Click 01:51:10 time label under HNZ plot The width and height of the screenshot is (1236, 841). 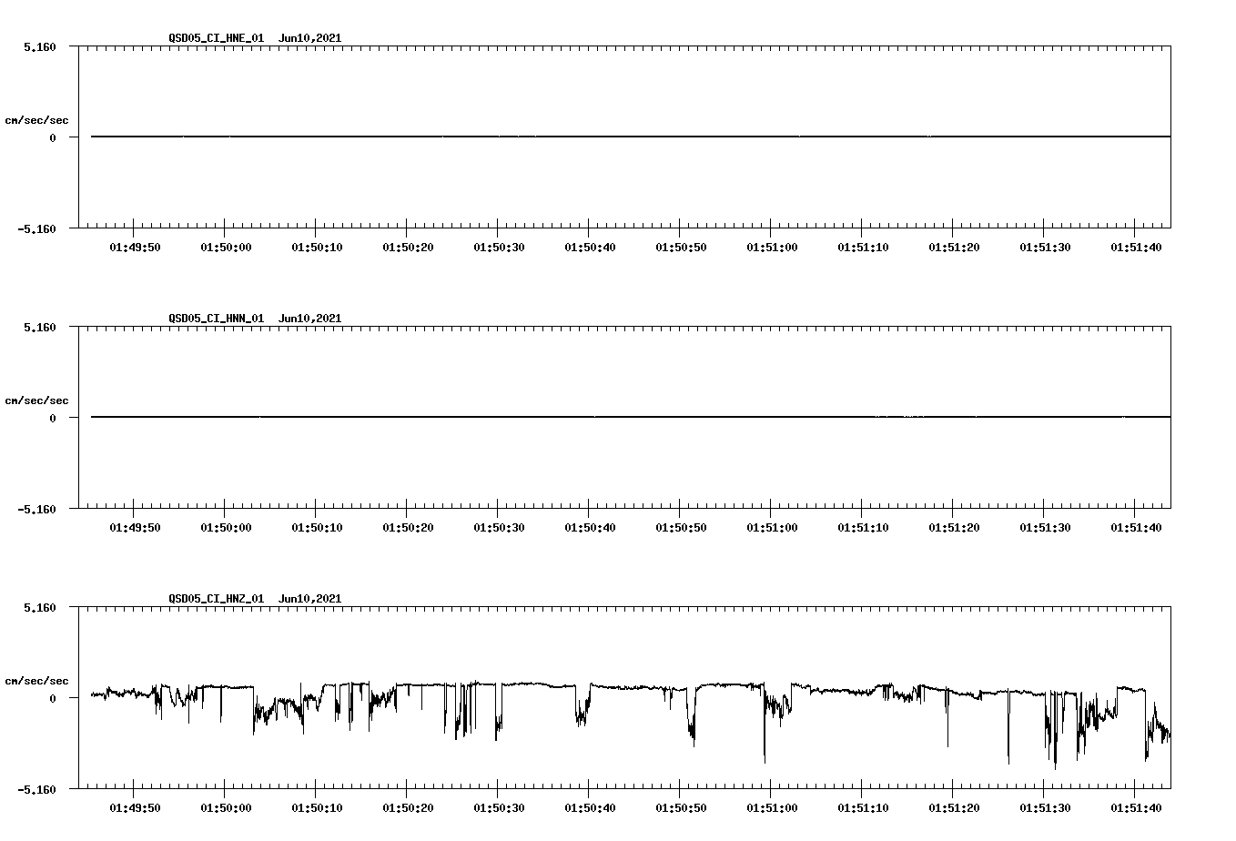pos(863,807)
